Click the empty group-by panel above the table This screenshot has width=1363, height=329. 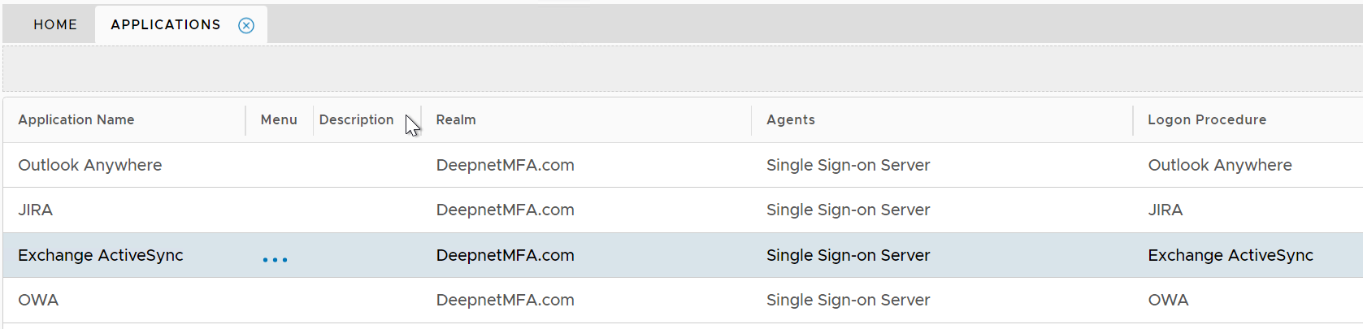pyautogui.click(x=681, y=69)
